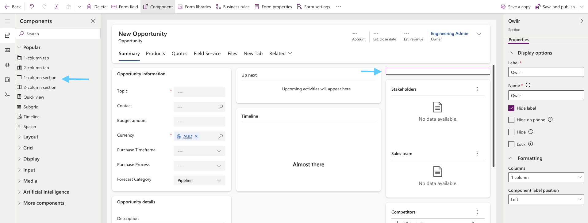Click the Component toolbar button
Viewport: 588px width, 223px height.
[x=158, y=7]
